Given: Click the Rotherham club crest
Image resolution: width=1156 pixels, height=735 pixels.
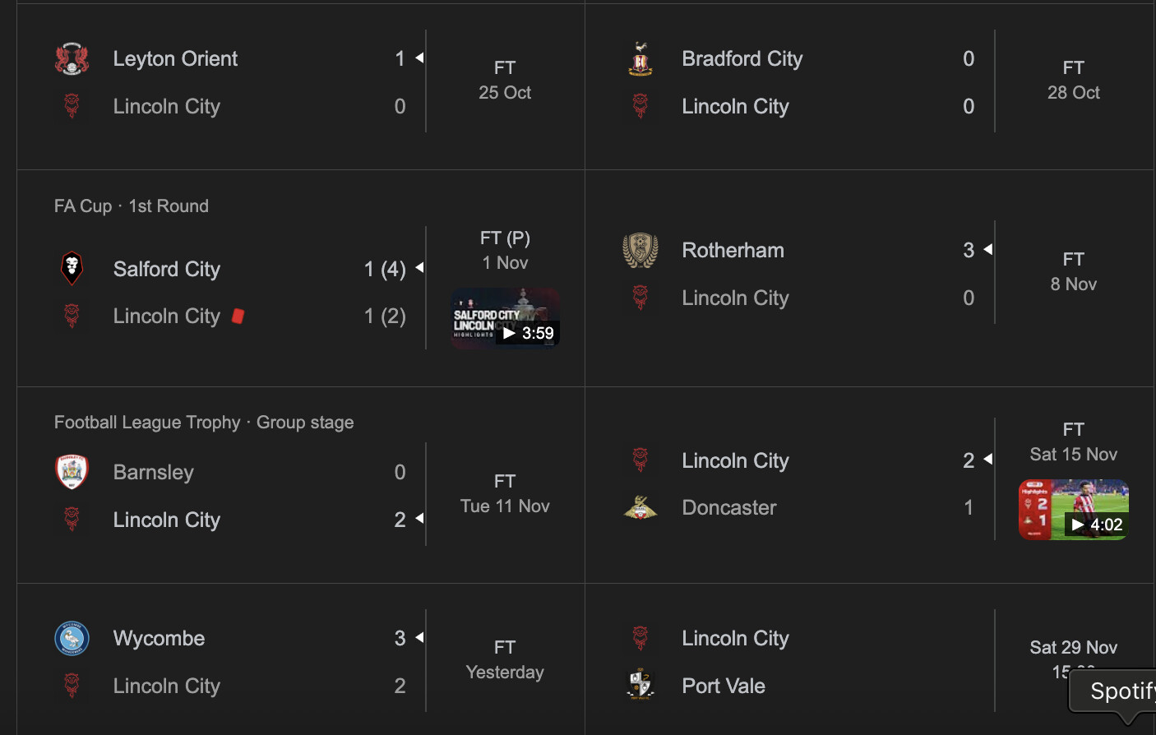Looking at the screenshot, I should coord(640,250).
